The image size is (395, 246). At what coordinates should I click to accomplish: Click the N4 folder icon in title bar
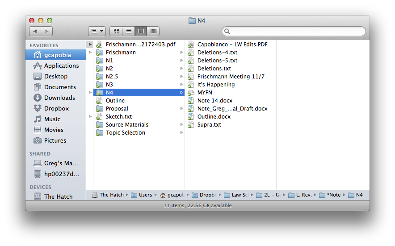pos(192,20)
